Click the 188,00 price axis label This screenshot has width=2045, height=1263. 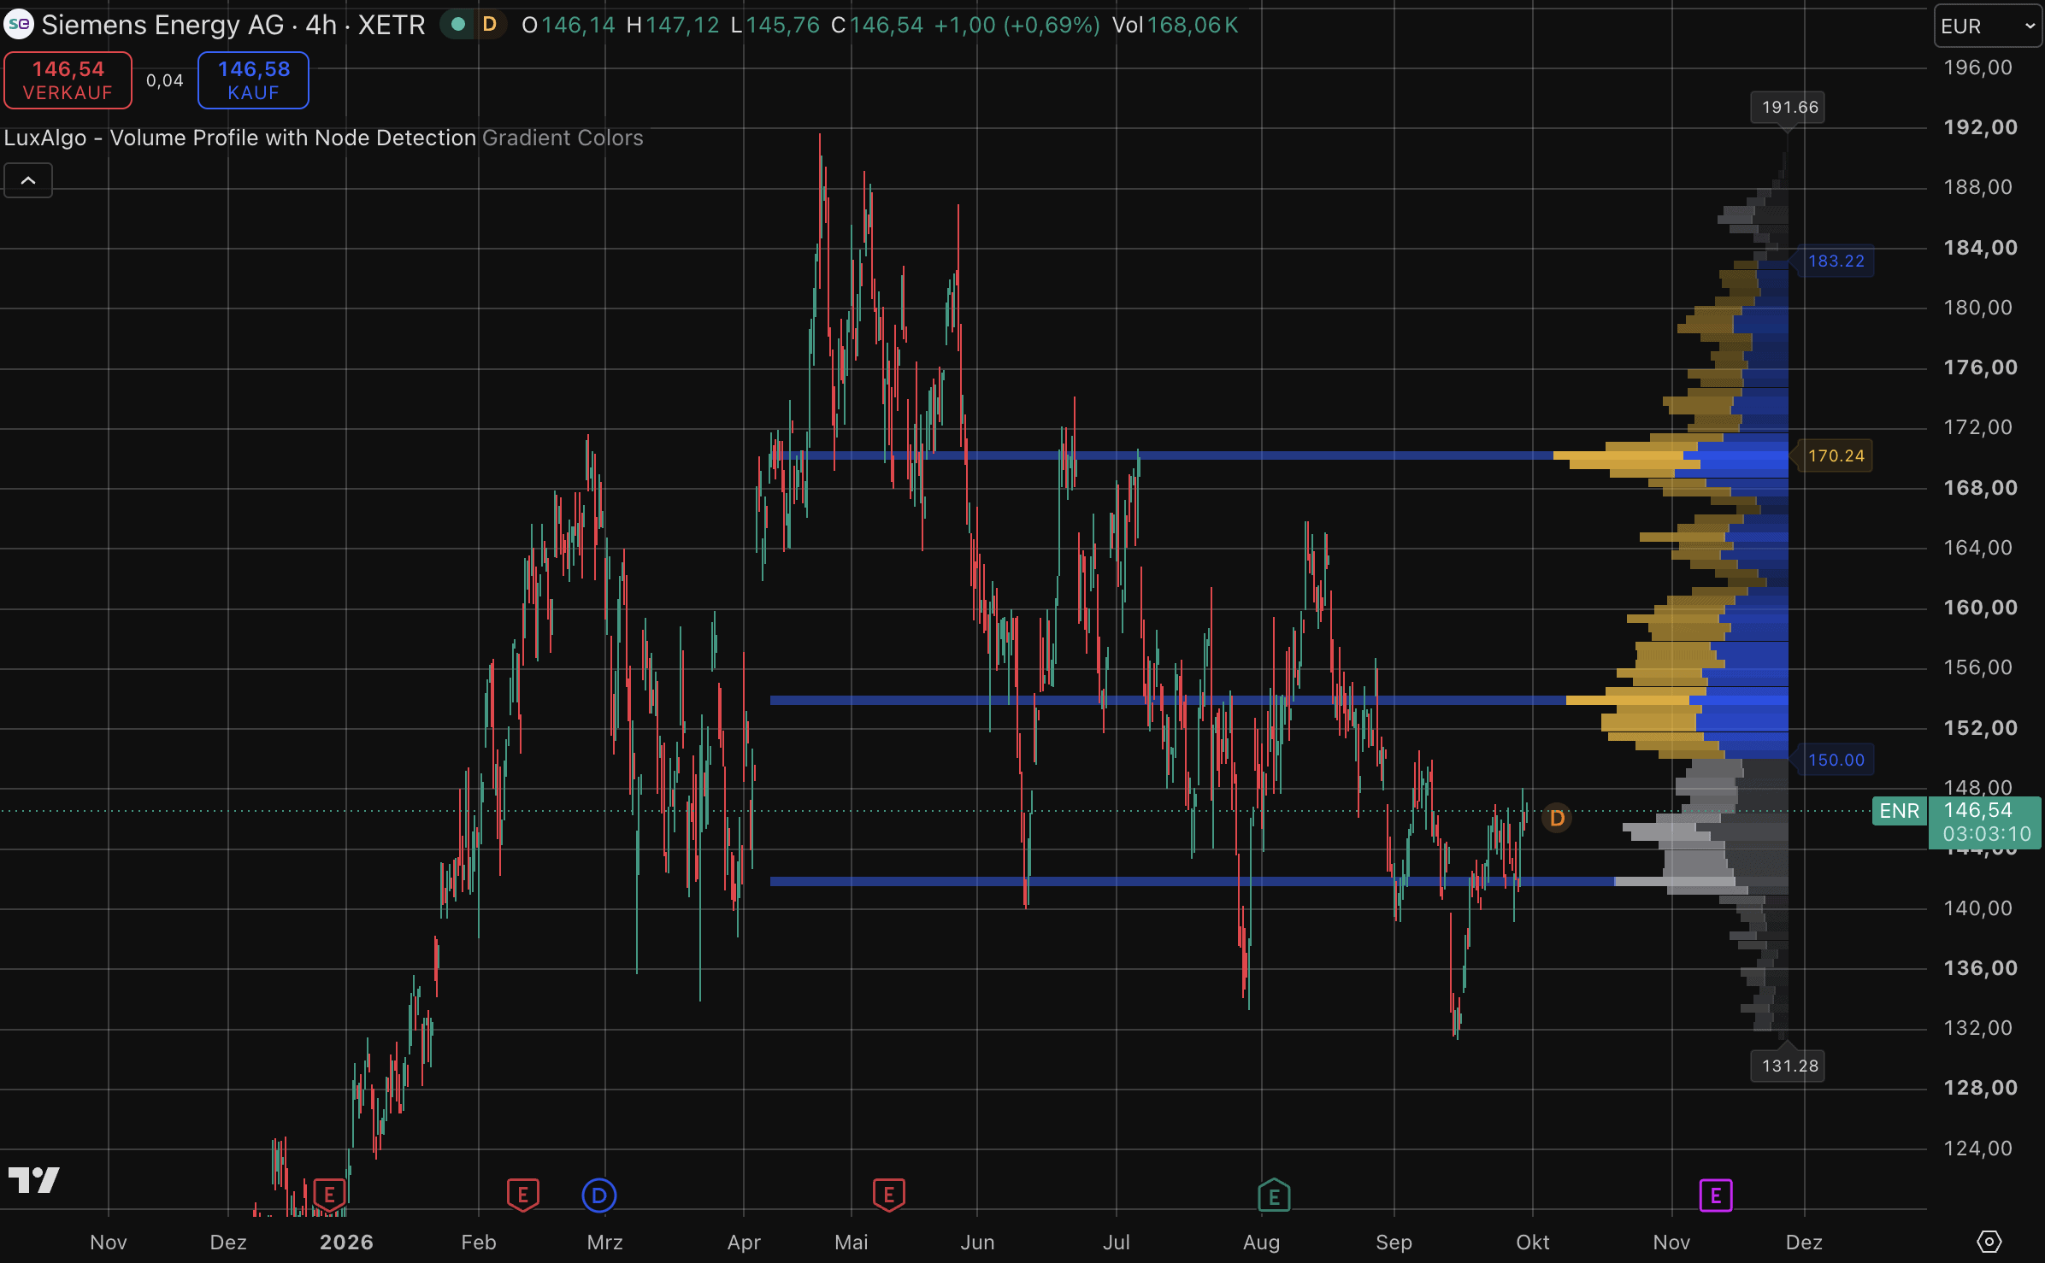1978,186
